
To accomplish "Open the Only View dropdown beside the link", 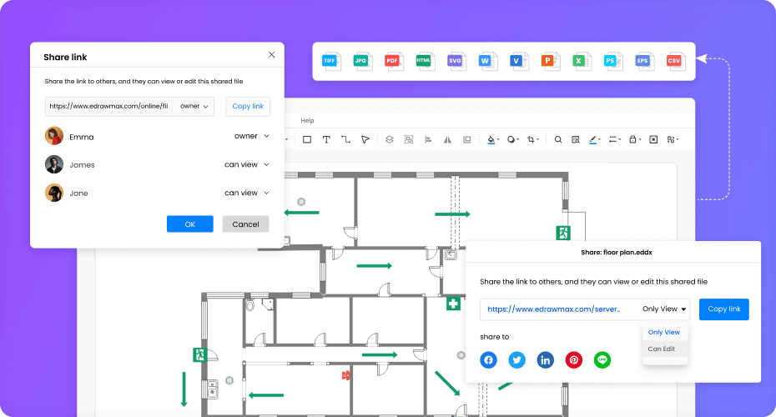I will point(665,309).
